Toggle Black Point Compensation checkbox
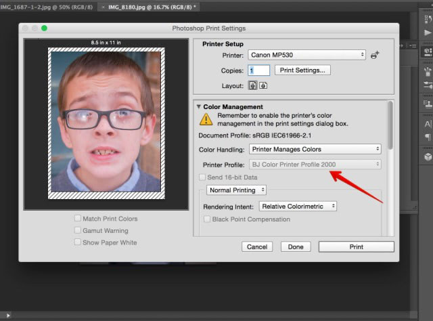 coord(207,219)
